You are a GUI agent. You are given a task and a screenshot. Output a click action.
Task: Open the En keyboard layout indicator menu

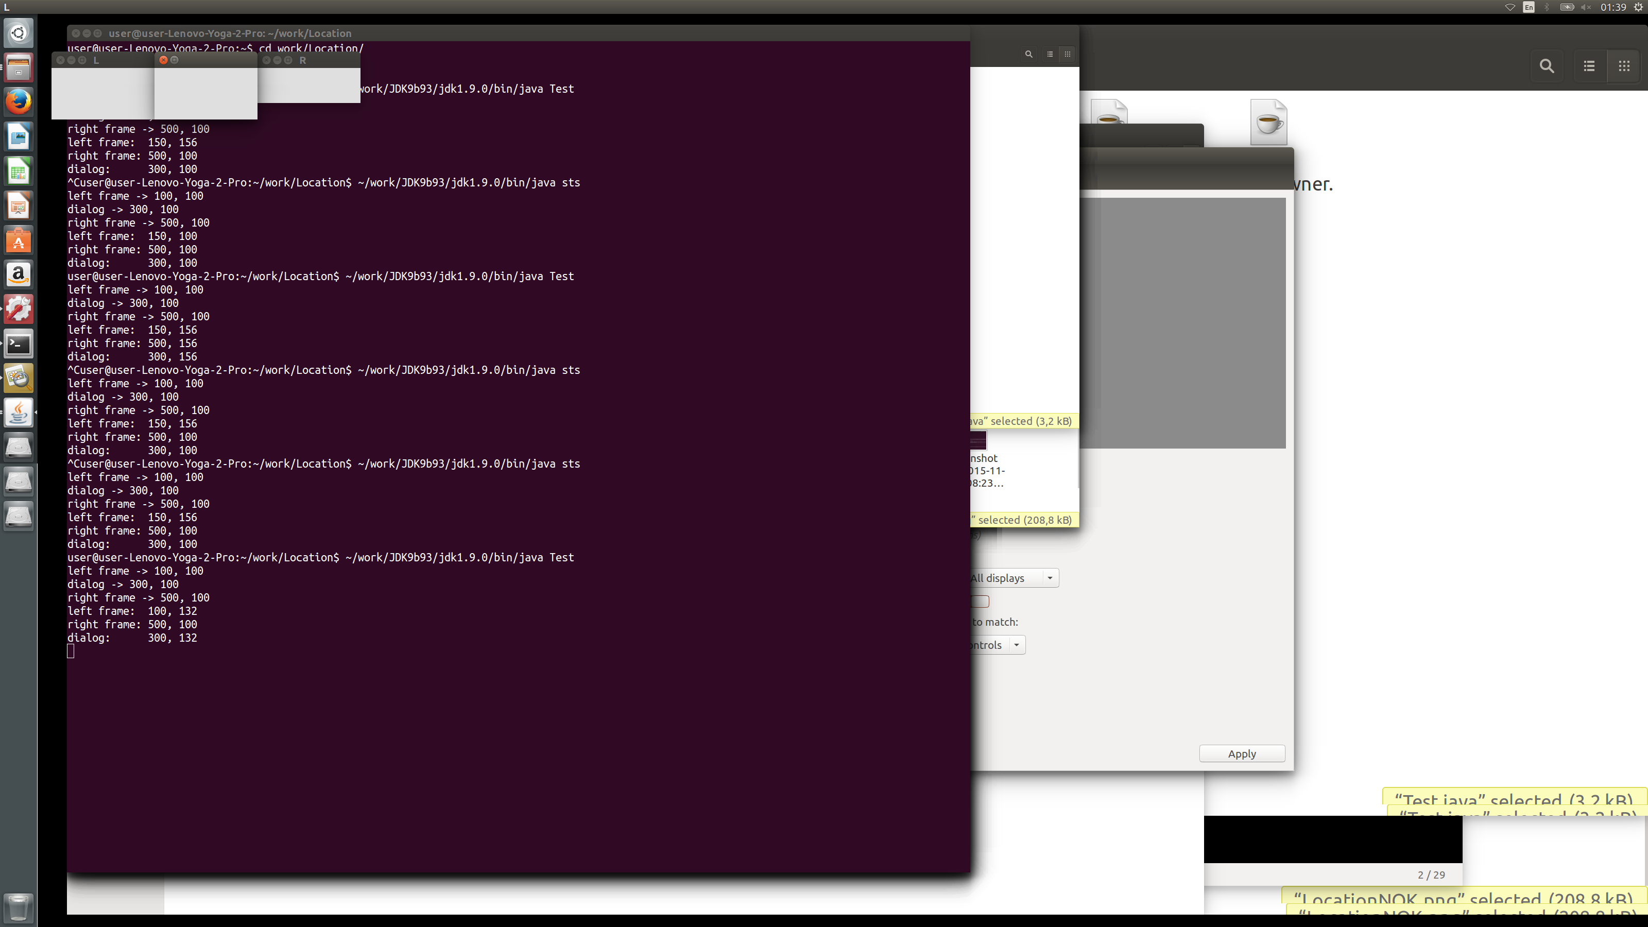[1529, 7]
